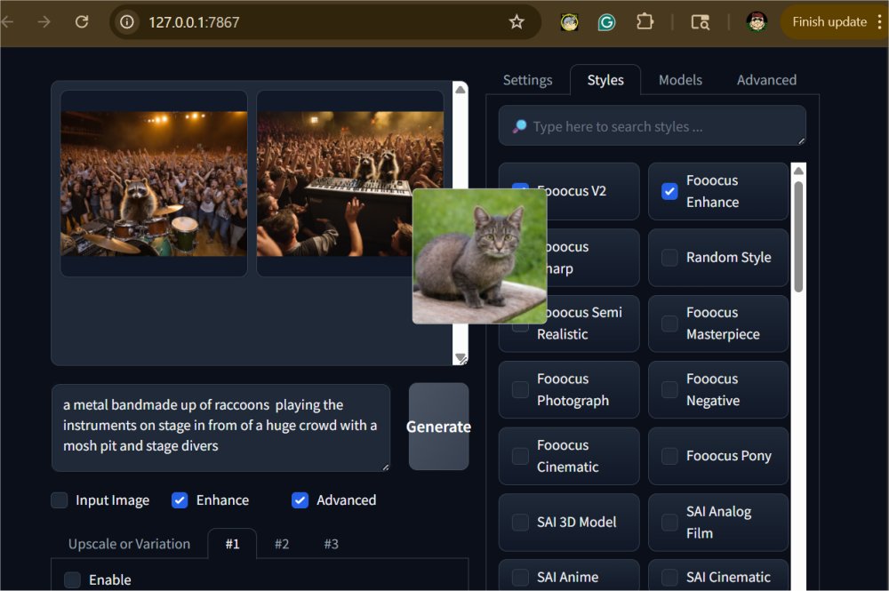Enable the Fooocus Photograph style

(x=520, y=390)
